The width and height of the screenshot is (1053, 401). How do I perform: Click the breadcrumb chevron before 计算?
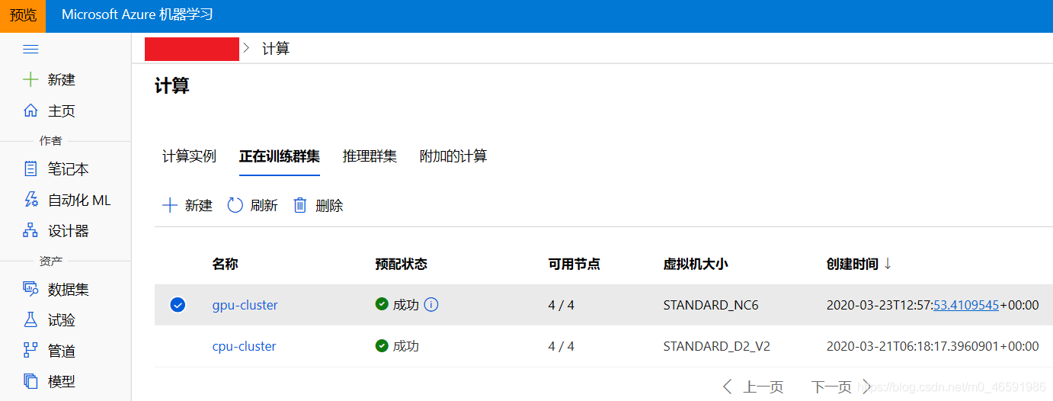246,48
